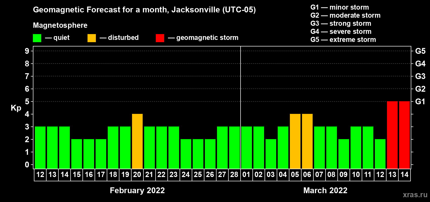Click the green quiet legend swatch
The width and height of the screenshot is (430, 202).
click(x=37, y=38)
